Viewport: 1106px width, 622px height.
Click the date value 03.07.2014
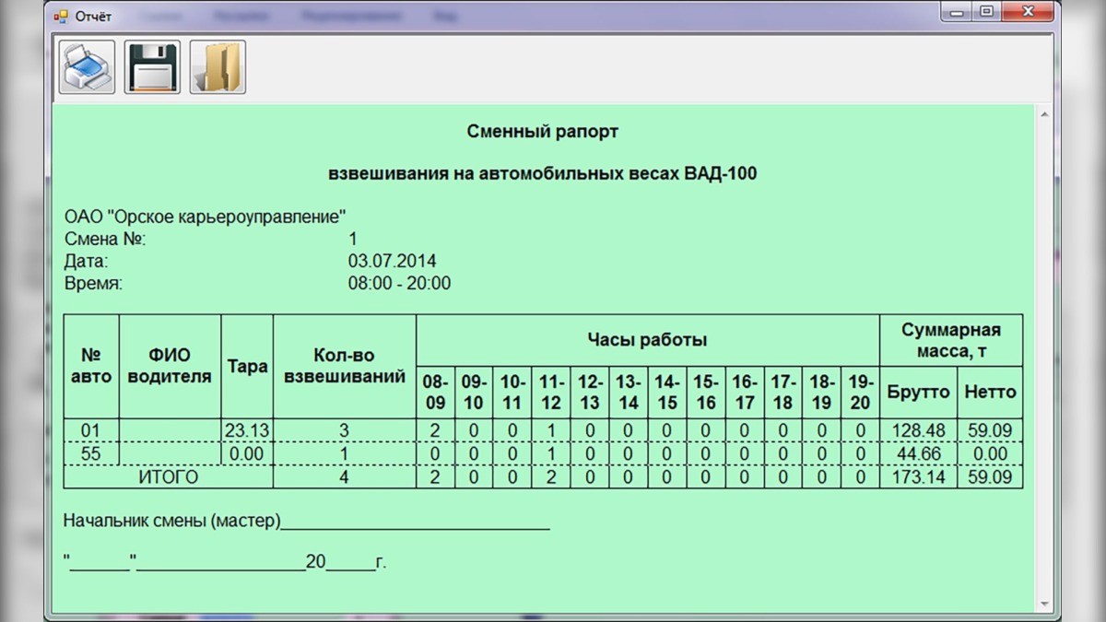click(x=392, y=261)
